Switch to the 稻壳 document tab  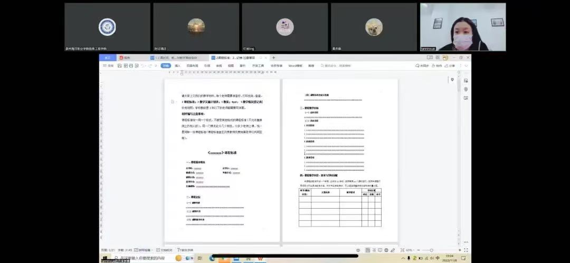(x=125, y=57)
